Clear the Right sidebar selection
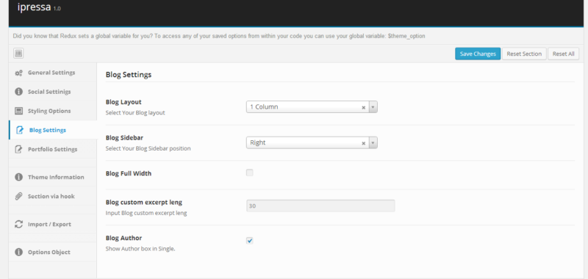Screen dimensions: 588x279 [x=363, y=143]
